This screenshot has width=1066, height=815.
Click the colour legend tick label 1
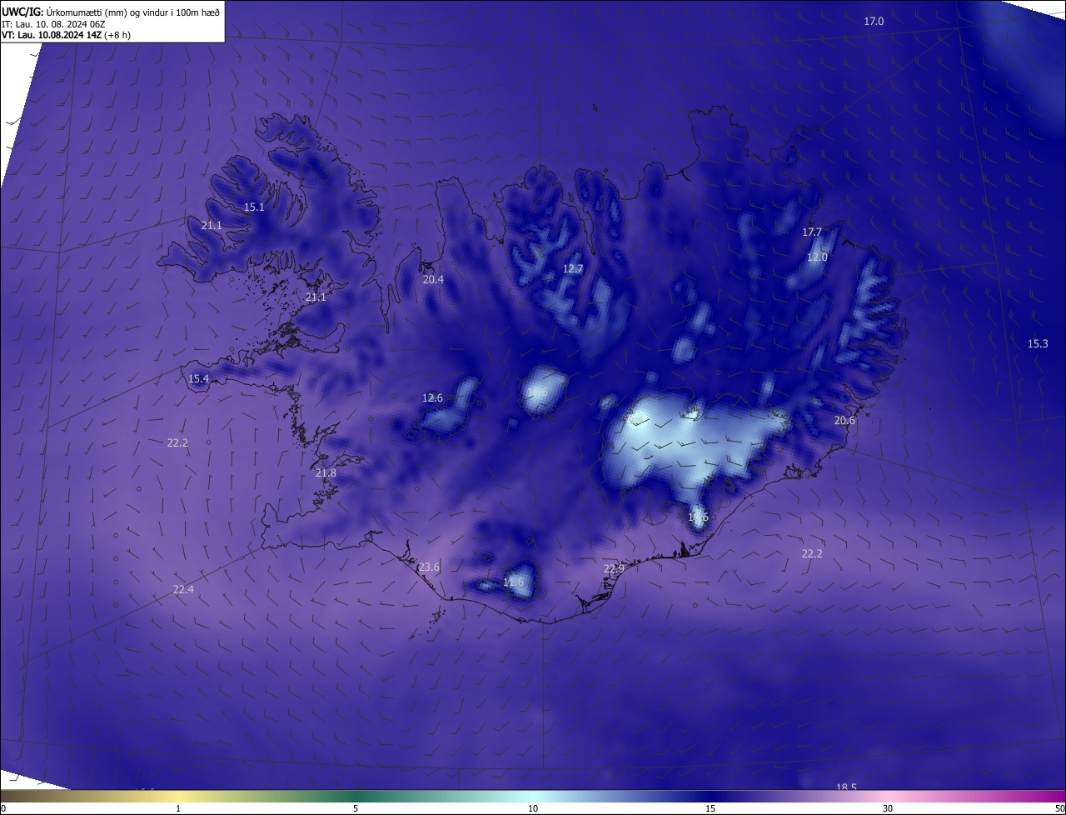pos(178,808)
